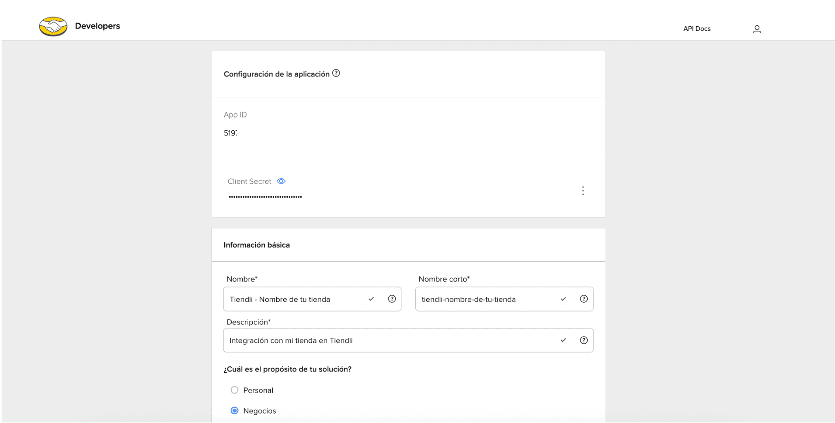Click the Nombre field help icon
This screenshot has height=423, width=835.
392,299
